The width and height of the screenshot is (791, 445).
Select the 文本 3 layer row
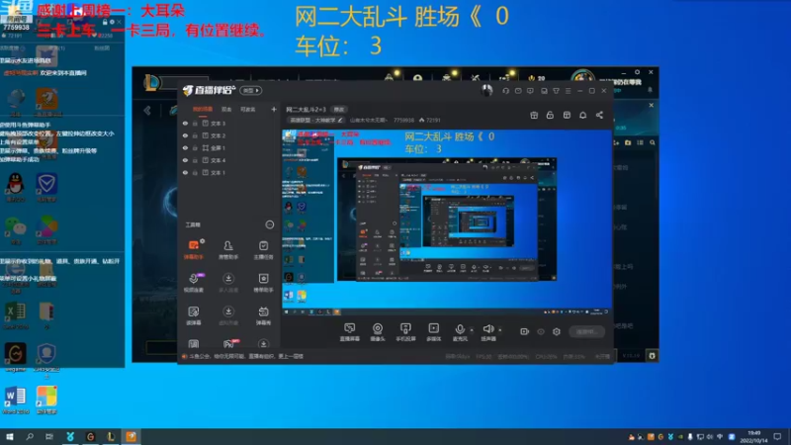click(x=229, y=123)
